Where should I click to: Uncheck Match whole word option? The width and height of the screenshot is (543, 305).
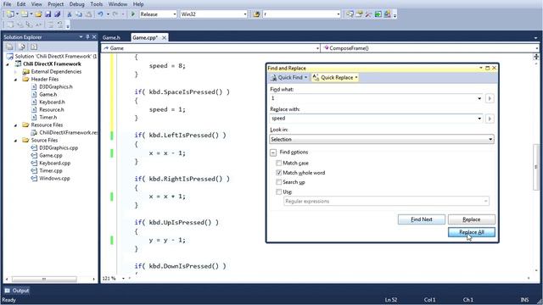(x=279, y=173)
